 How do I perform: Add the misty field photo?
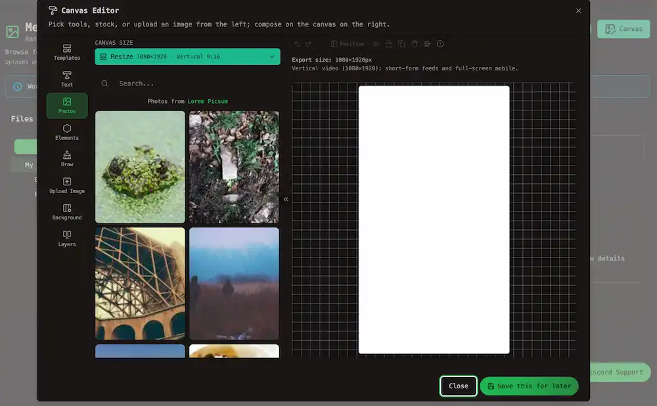click(234, 284)
